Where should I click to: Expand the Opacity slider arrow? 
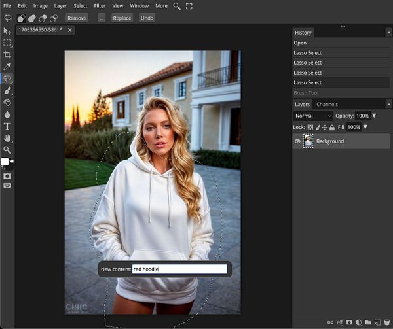[x=374, y=116]
